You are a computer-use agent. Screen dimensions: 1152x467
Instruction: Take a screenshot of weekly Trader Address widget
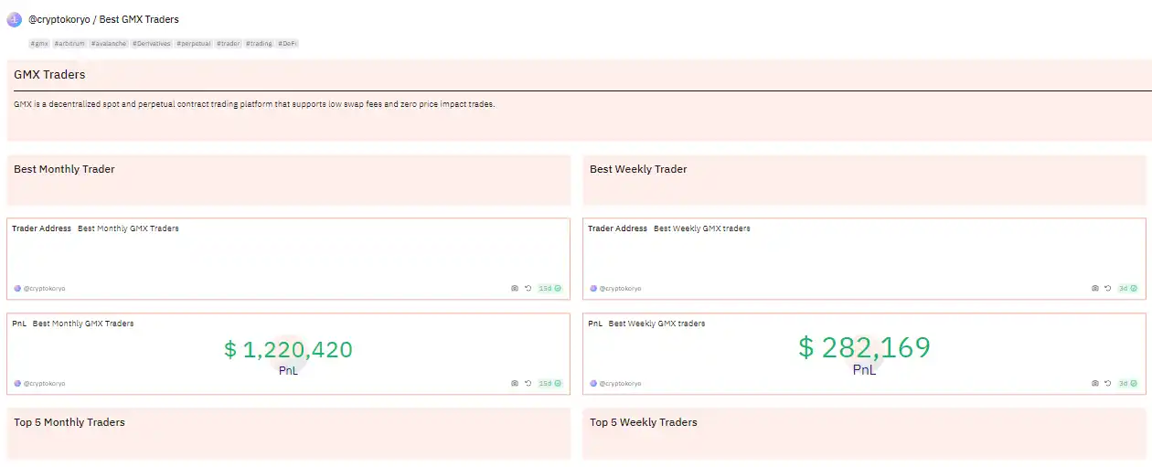click(x=1095, y=288)
